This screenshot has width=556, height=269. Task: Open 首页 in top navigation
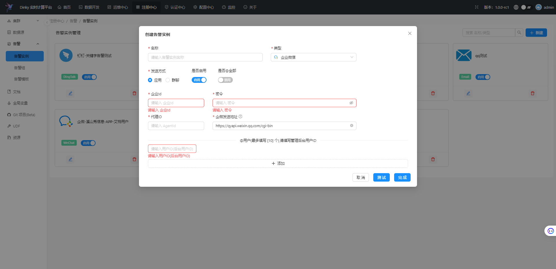tap(64, 7)
